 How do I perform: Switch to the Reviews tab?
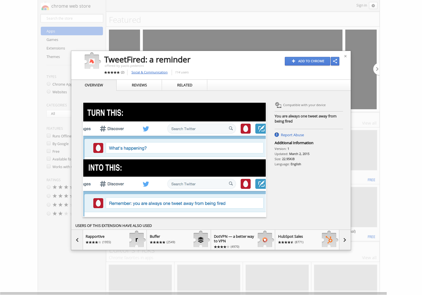click(139, 85)
